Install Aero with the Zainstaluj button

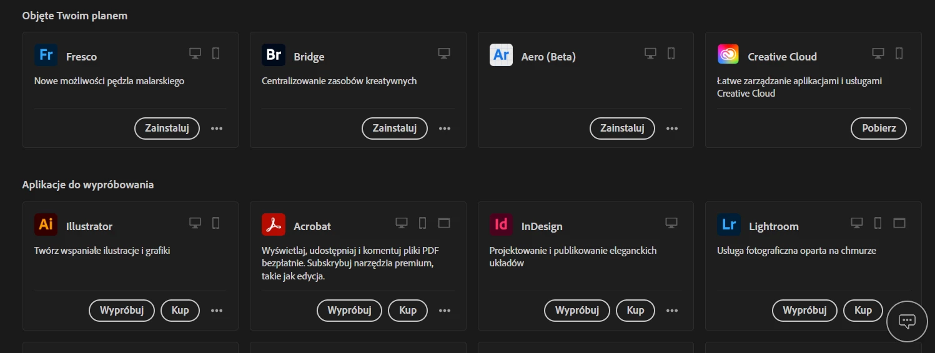click(x=622, y=128)
